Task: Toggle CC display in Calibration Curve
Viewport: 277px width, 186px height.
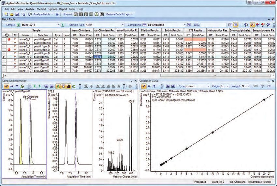Action: 269,86
